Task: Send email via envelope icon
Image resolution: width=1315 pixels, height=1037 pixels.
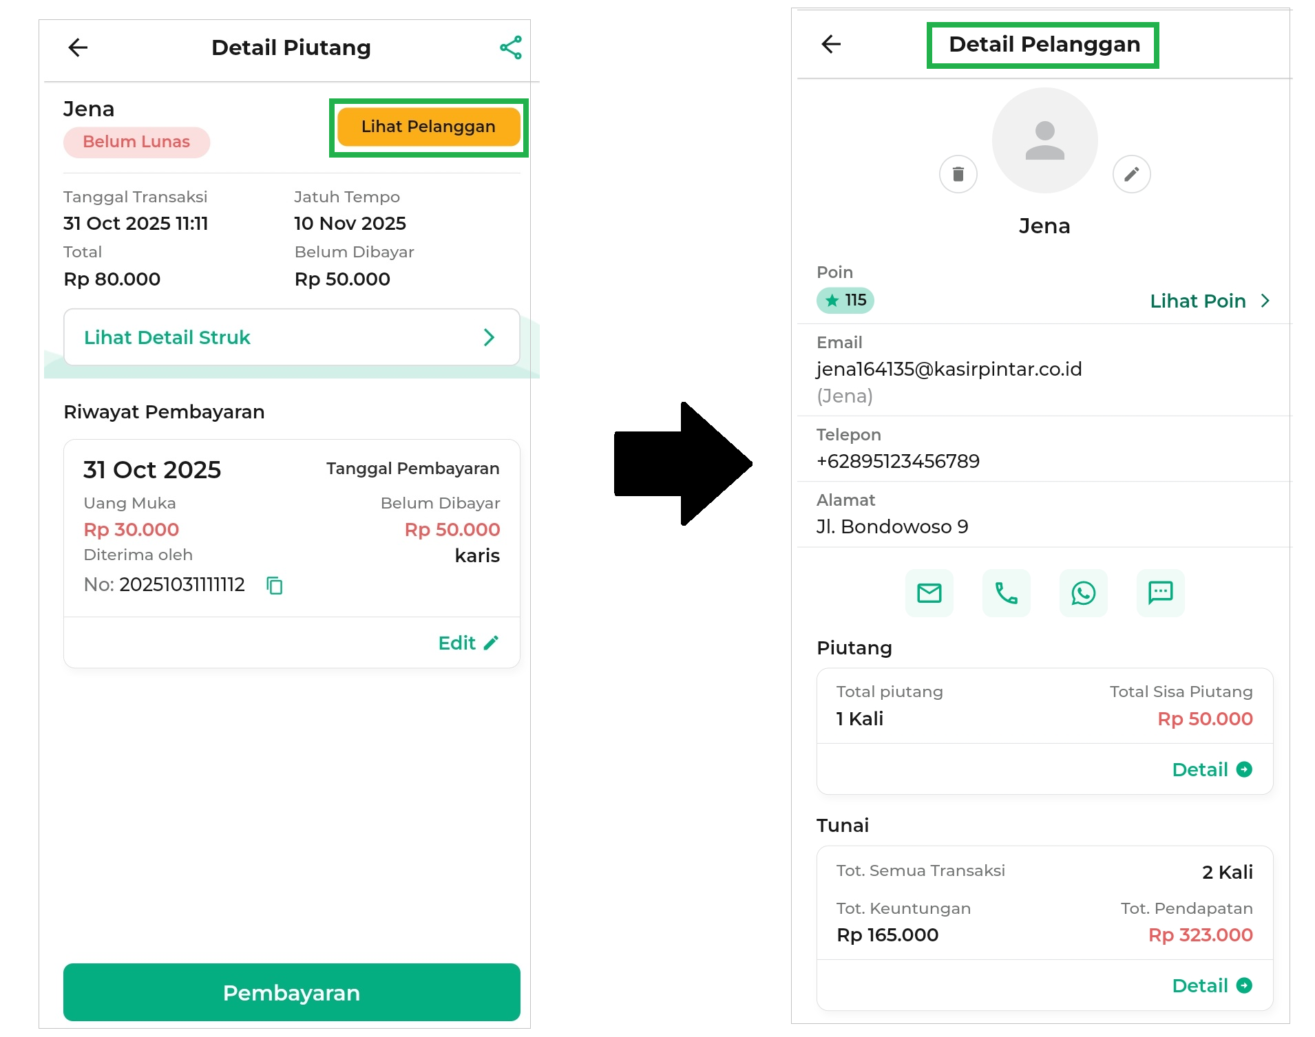Action: (x=929, y=592)
